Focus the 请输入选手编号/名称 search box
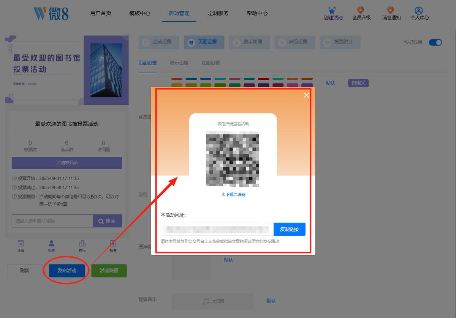 pyautogui.click(x=52, y=221)
